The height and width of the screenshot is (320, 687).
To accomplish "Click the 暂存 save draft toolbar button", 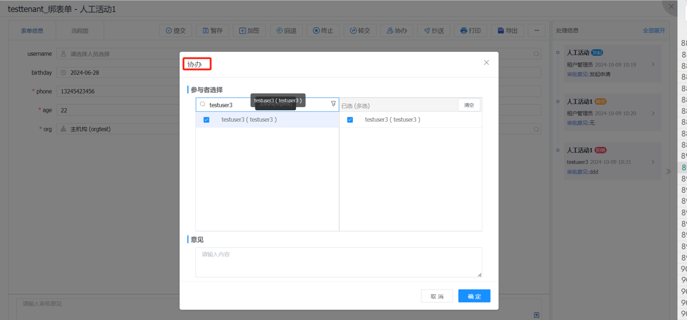I will tap(212, 30).
